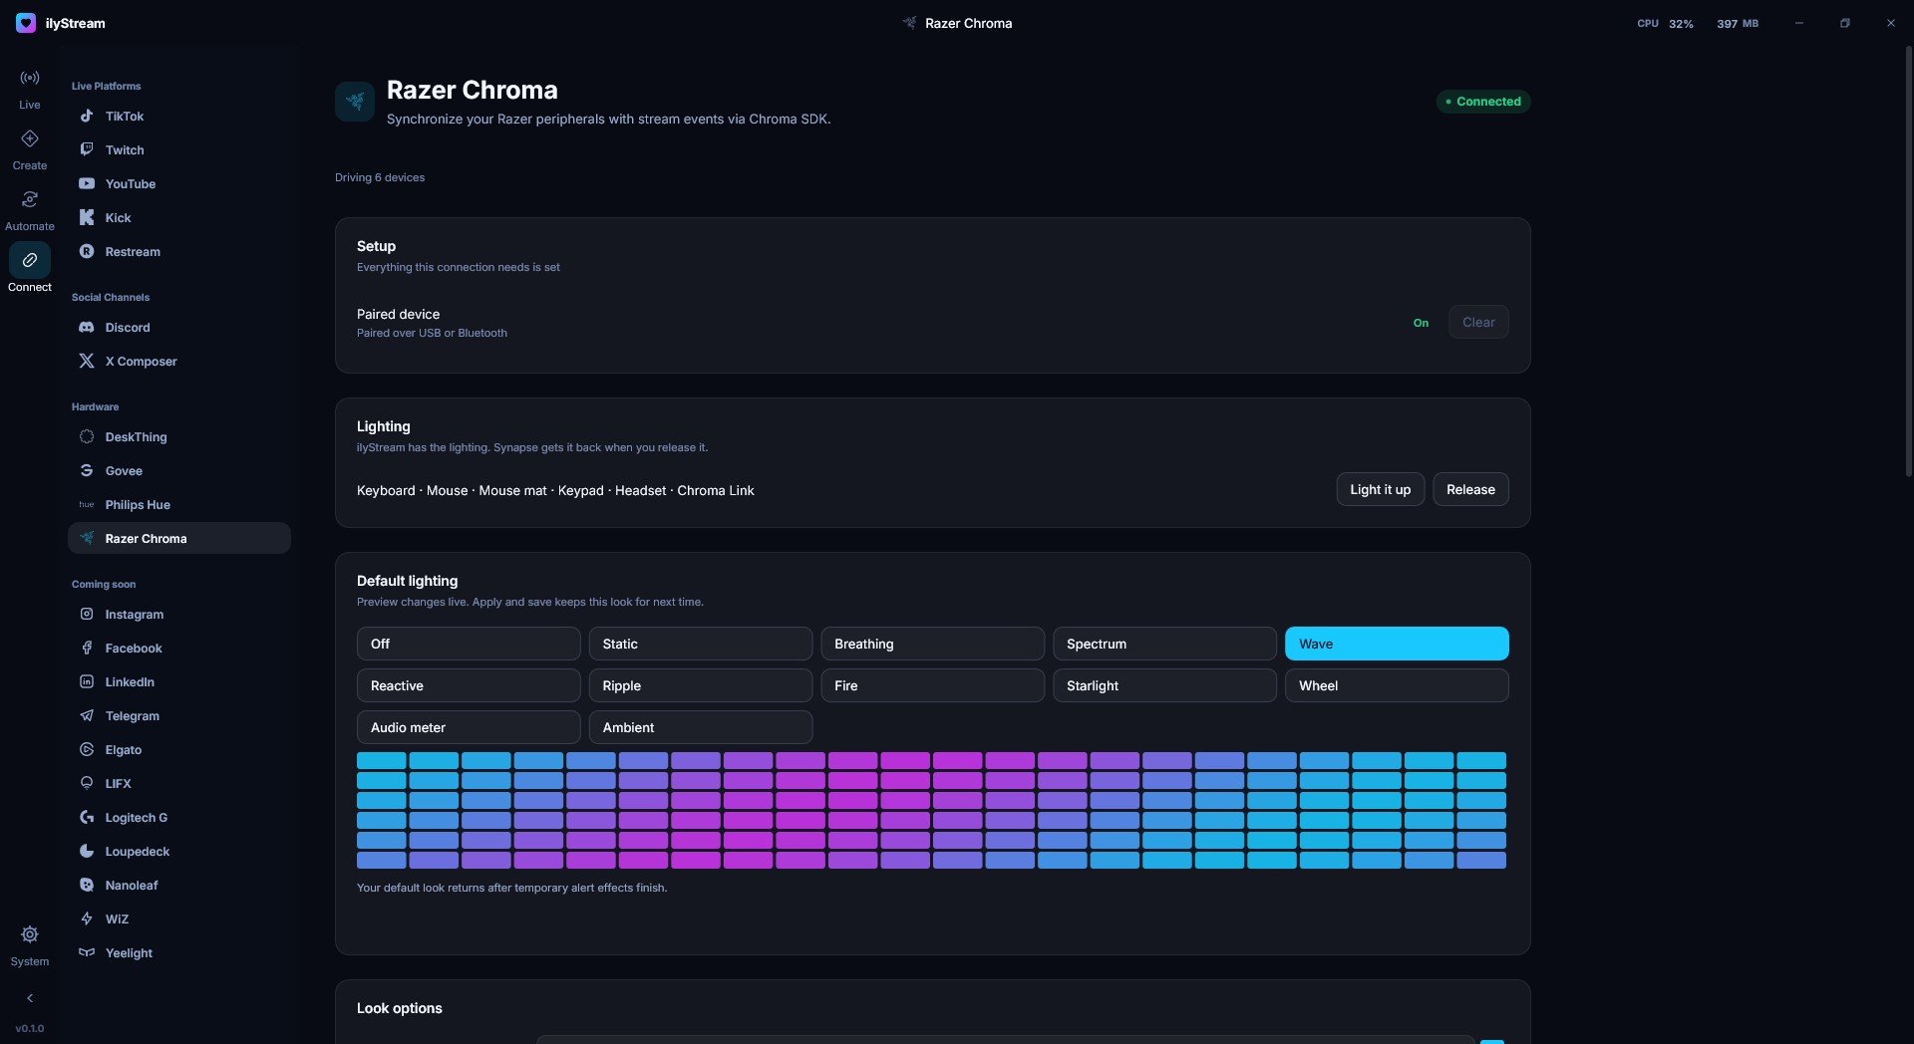Select the Wave lighting mode
1914x1044 pixels.
(x=1397, y=644)
